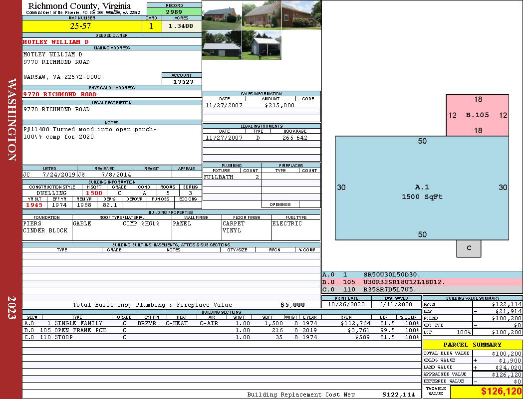This screenshot has height=399, width=524.
Task: Click roof type GABLE
Action: coord(82,223)
